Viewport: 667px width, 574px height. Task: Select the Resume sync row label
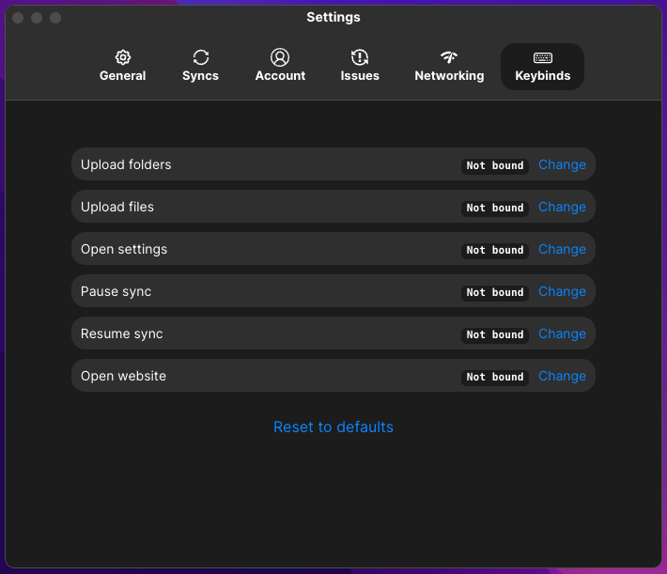(x=122, y=334)
